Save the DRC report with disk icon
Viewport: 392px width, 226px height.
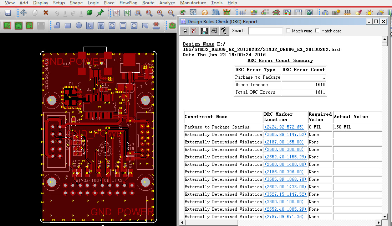pos(204,31)
